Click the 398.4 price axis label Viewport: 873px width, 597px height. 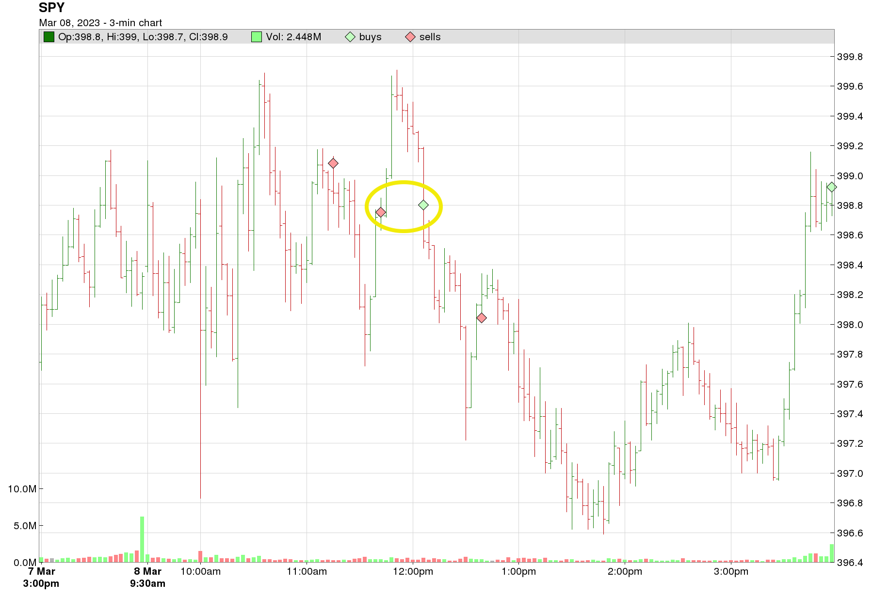[850, 265]
